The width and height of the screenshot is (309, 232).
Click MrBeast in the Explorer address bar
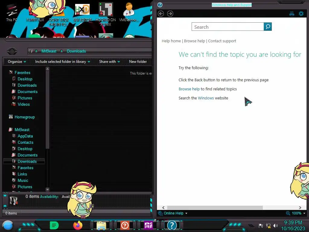pyautogui.click(x=49, y=51)
